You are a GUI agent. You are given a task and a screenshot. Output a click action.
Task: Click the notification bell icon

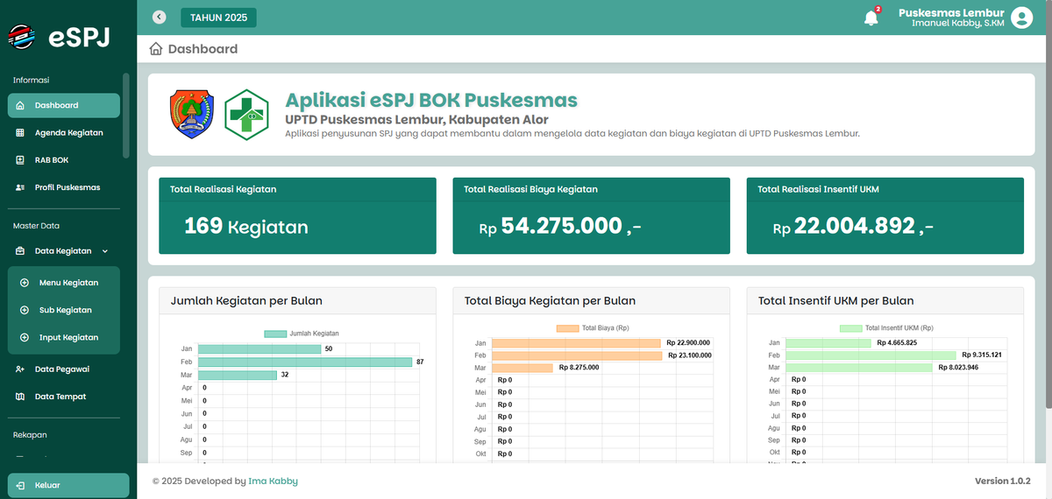pyautogui.click(x=871, y=18)
